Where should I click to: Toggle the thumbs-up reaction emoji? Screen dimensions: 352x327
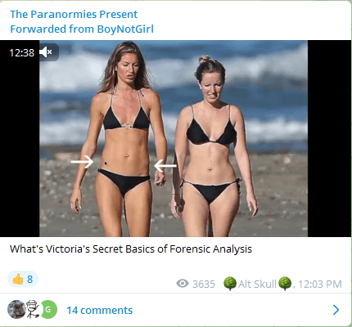[x=18, y=279]
